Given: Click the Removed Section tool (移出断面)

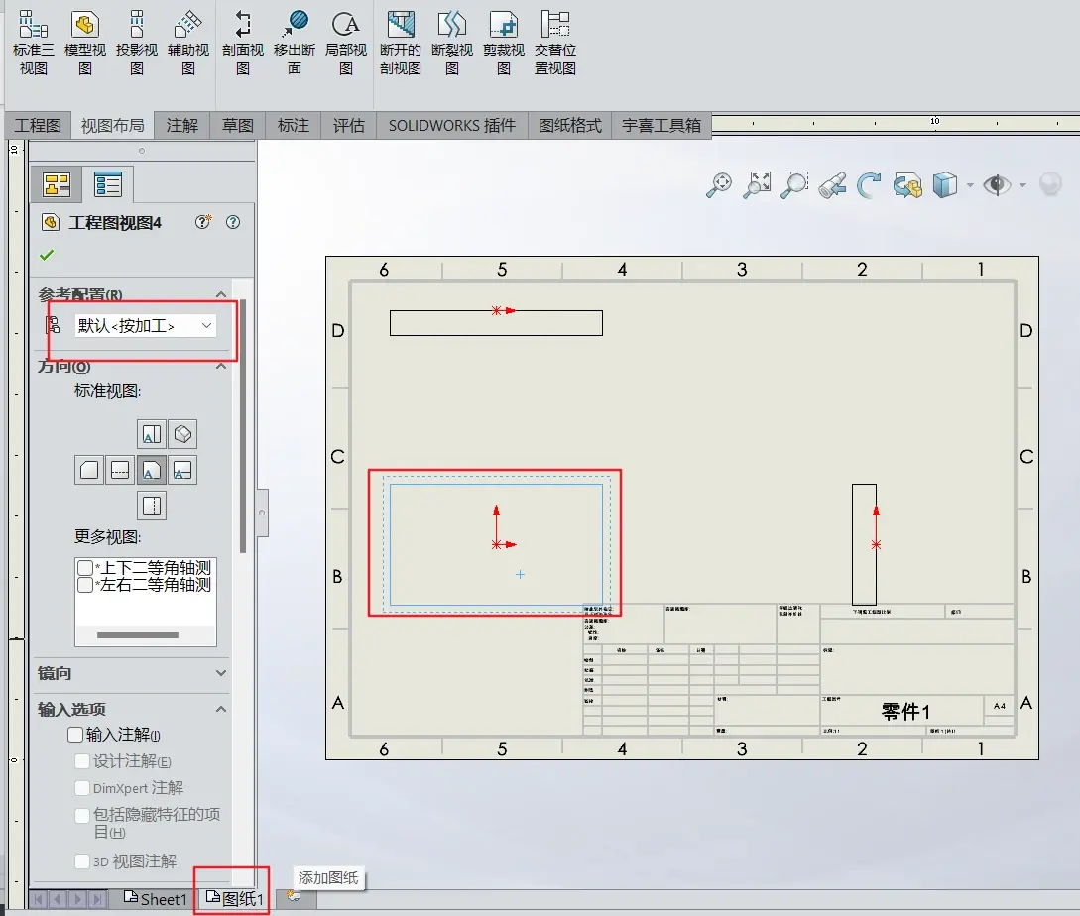Looking at the screenshot, I should 295,43.
